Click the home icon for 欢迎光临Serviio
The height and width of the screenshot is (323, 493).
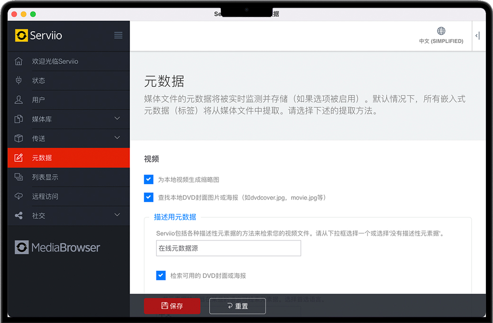pyautogui.click(x=19, y=61)
